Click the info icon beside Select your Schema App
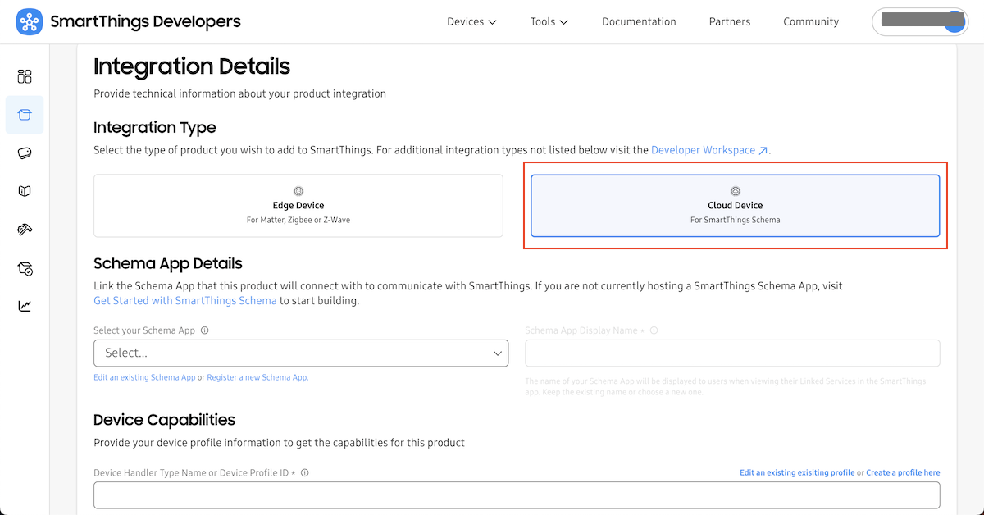Viewport: 984px width, 515px height. [204, 330]
